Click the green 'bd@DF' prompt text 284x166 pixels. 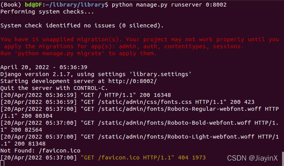[x=33, y=5]
